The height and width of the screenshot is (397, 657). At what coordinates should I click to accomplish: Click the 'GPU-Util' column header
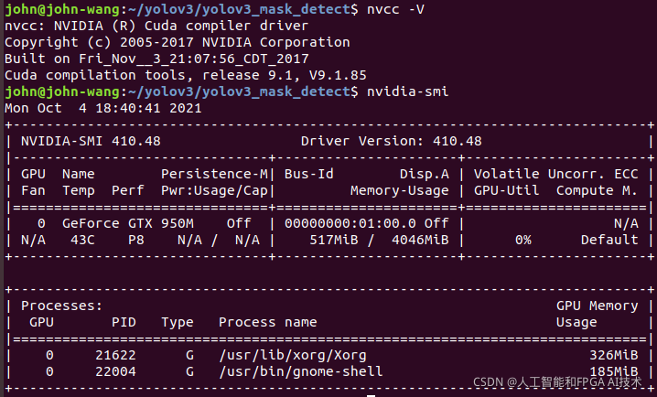point(507,190)
